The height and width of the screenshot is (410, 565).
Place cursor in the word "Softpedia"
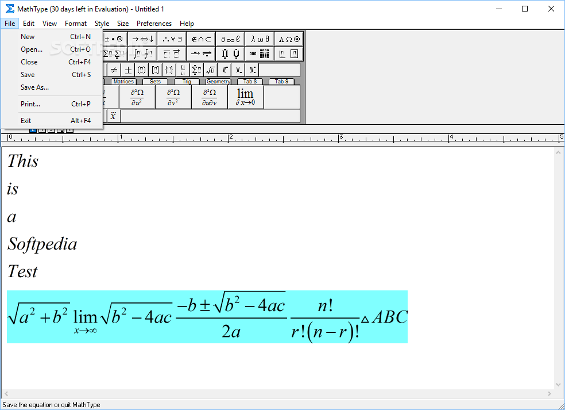pos(42,245)
